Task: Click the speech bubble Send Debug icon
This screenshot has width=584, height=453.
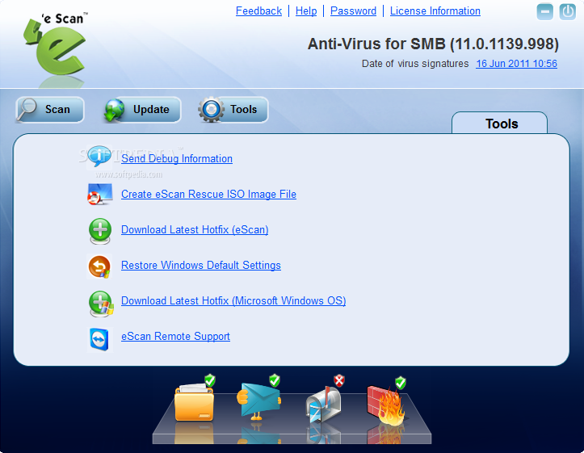Action: tap(99, 156)
